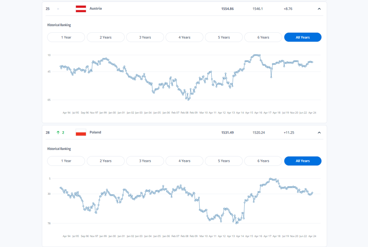Show 6 Years for Poland's history
Viewport: 368px width, 247px height.
(263, 161)
